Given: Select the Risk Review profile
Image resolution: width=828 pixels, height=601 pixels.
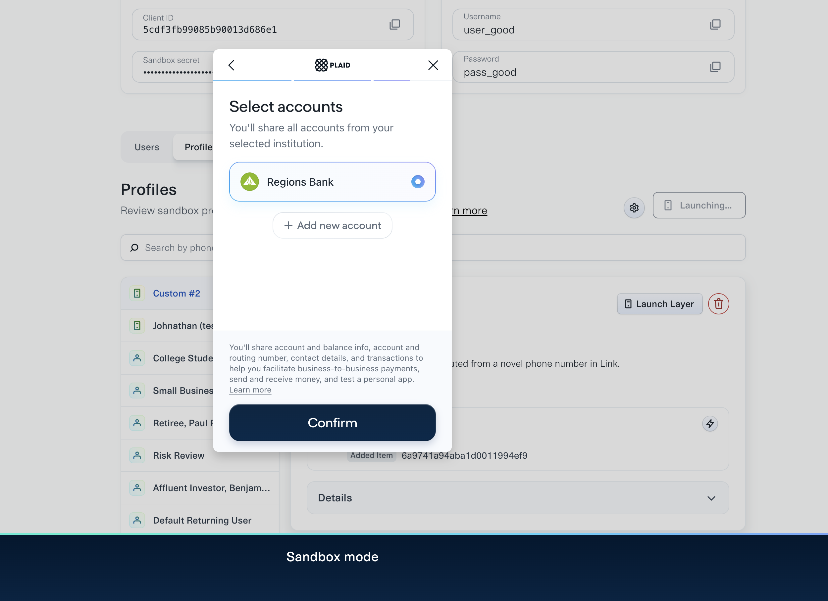Looking at the screenshot, I should [x=200, y=455].
